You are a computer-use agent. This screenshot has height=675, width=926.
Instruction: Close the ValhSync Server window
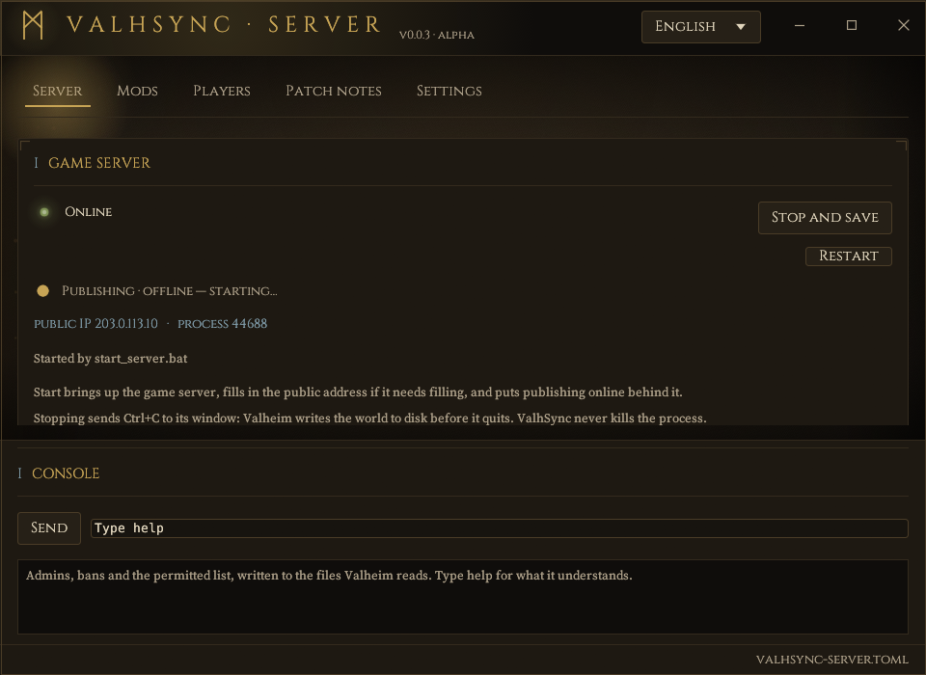pos(904,25)
